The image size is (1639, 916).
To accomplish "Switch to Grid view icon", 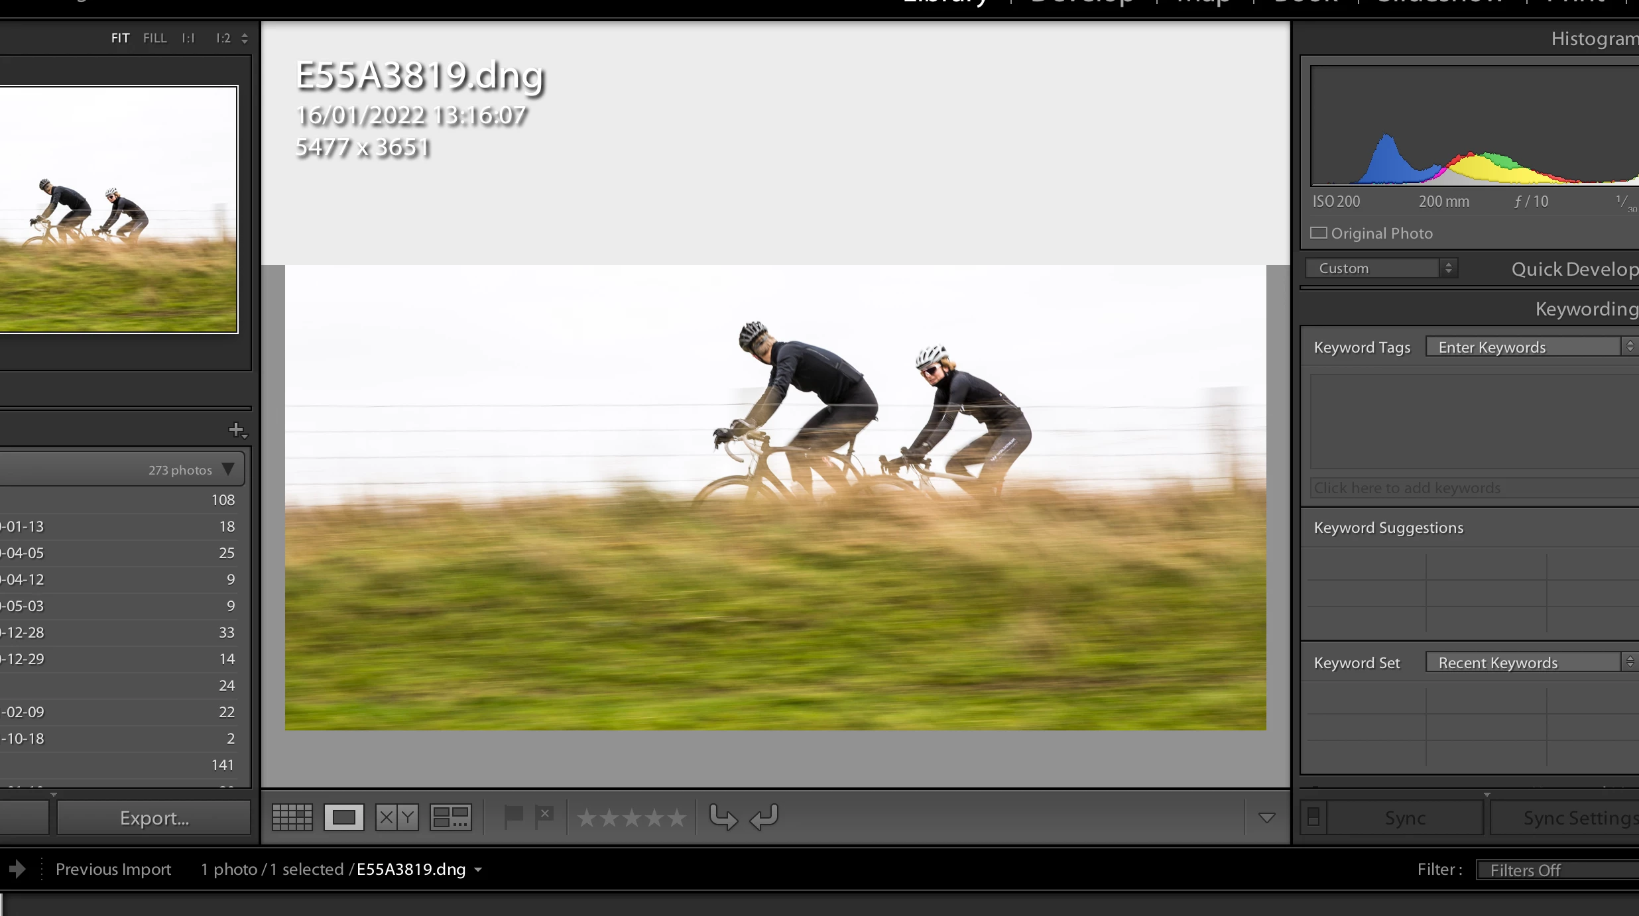I will point(292,817).
